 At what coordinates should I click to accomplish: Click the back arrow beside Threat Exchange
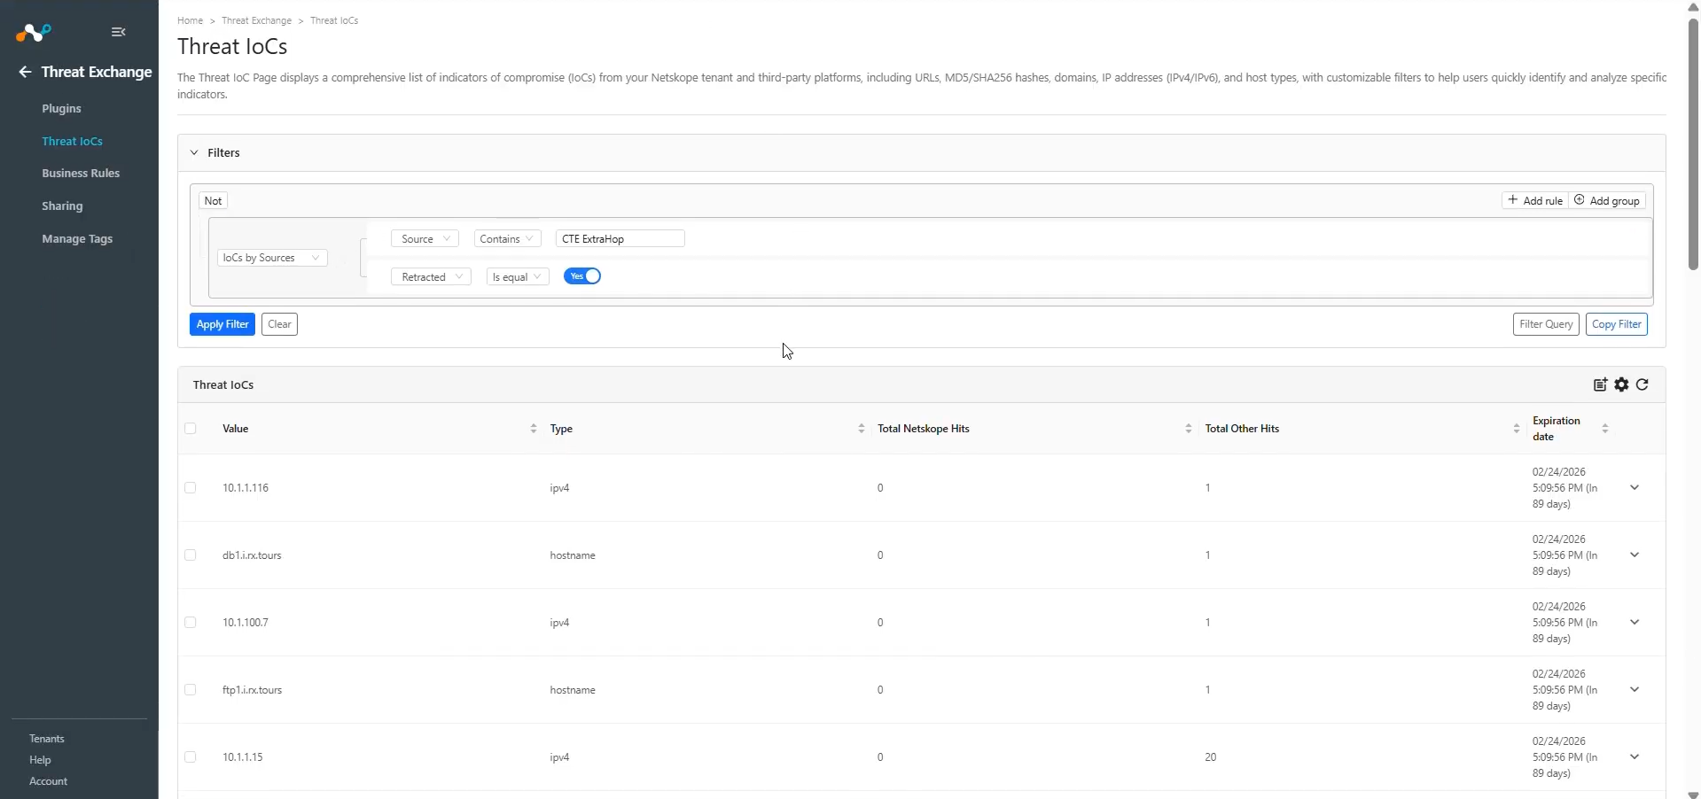point(25,72)
